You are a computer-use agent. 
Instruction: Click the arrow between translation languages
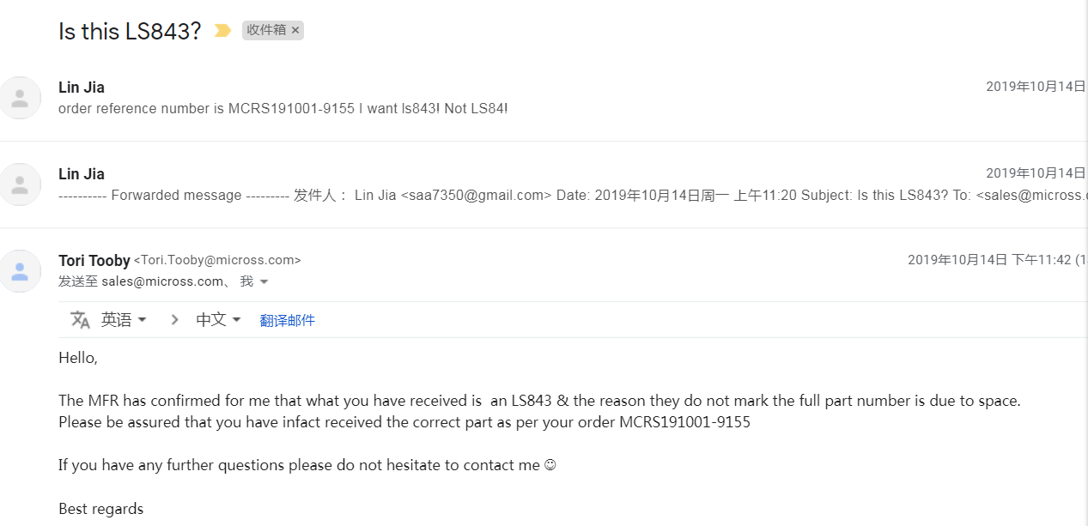pos(174,320)
